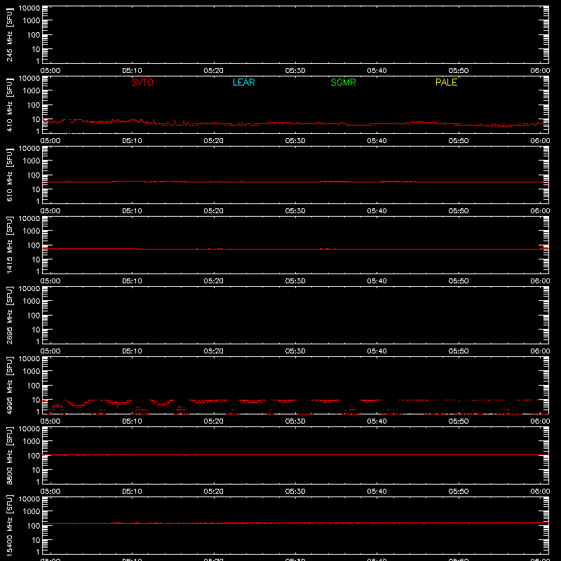Click 05:30 time label below 4995 MHz plot

pos(295,421)
